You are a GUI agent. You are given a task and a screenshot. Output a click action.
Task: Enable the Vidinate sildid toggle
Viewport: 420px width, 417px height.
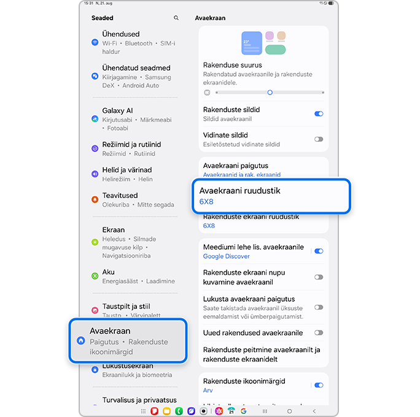pyautogui.click(x=319, y=139)
